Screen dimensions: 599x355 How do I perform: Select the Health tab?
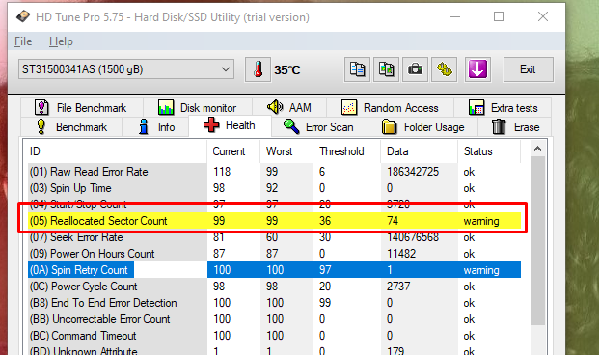(x=230, y=125)
